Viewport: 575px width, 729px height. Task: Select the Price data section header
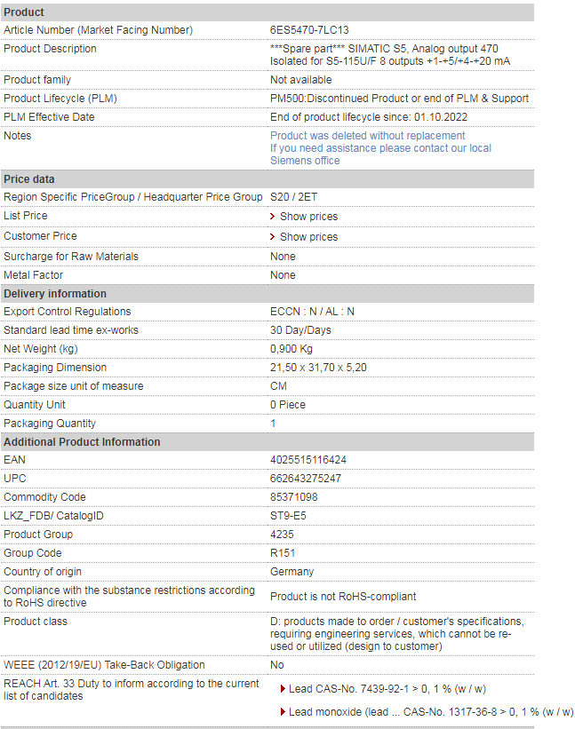[267, 179]
